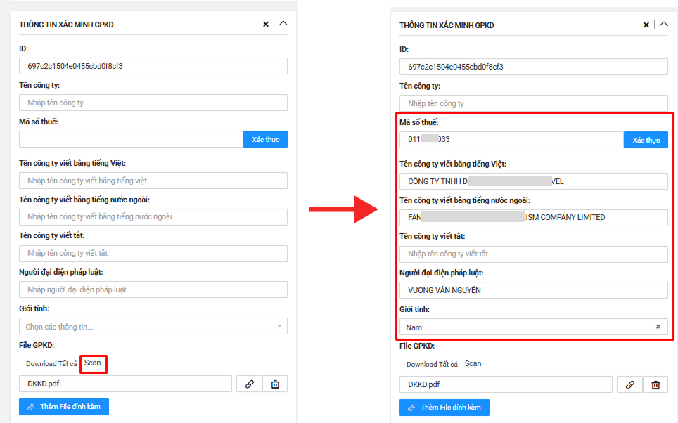Close the right 'Thông tin xác minh GPKD' panel
This screenshot has width=678, height=423.
(646, 25)
